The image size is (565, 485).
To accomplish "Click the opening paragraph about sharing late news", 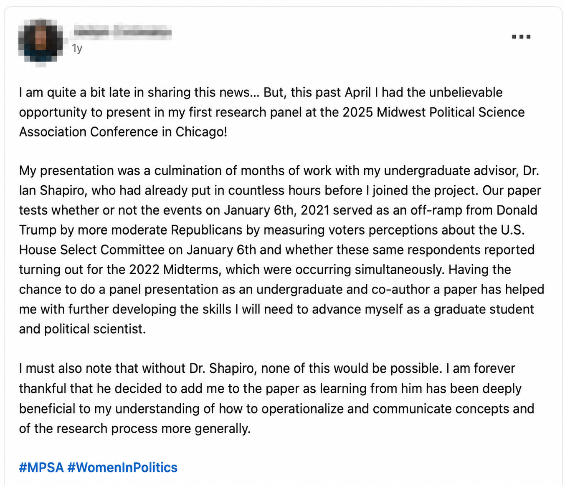I will pyautogui.click(x=271, y=112).
